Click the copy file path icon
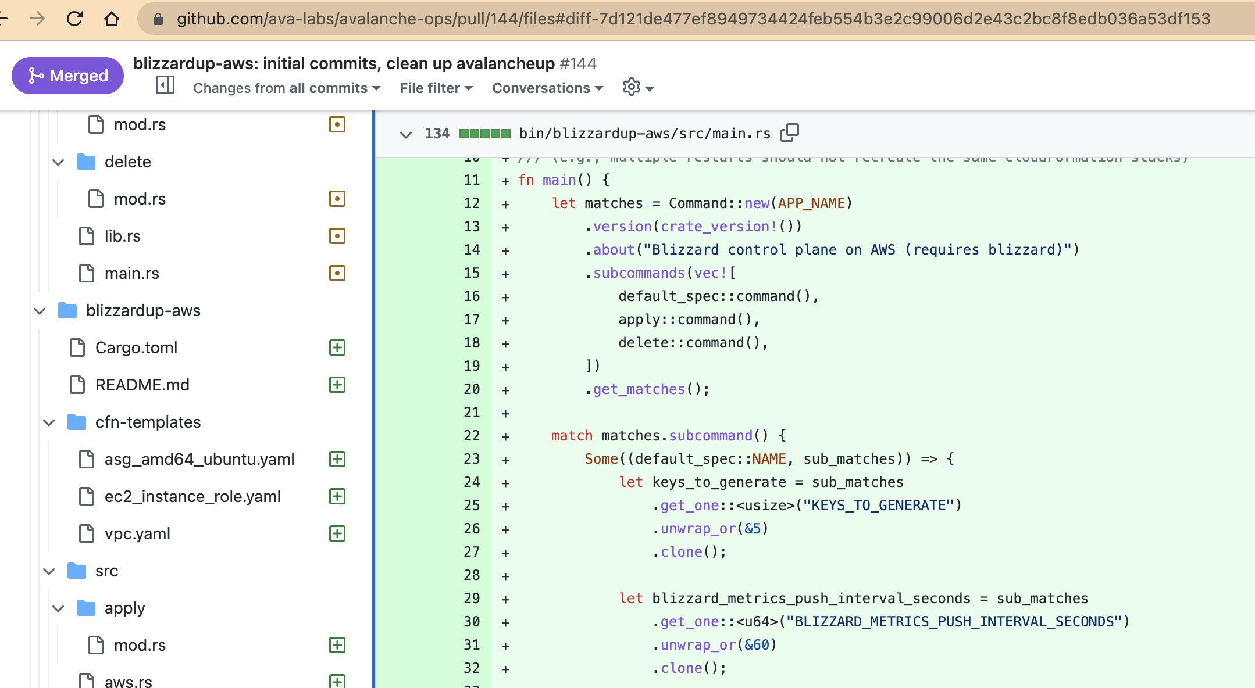1255x688 pixels. click(789, 133)
